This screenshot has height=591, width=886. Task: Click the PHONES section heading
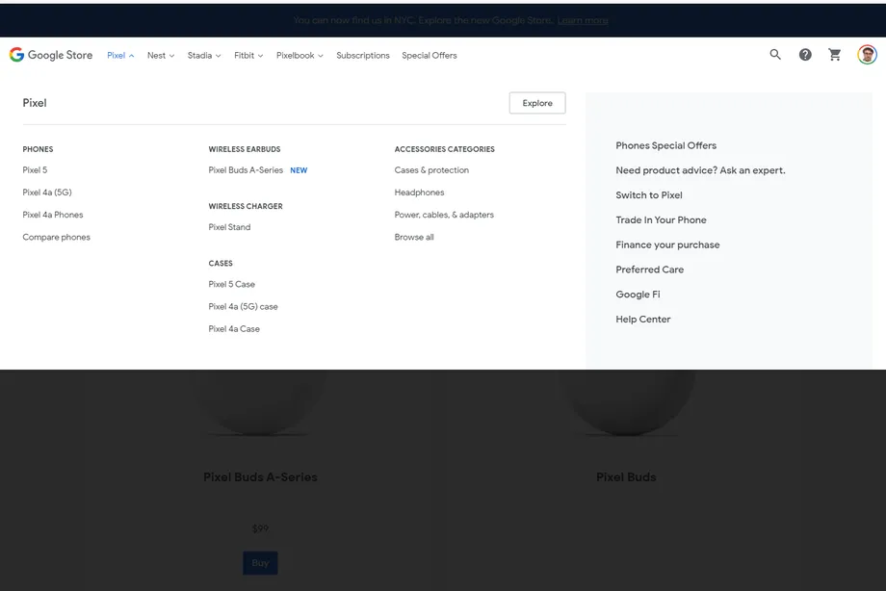pyautogui.click(x=38, y=149)
